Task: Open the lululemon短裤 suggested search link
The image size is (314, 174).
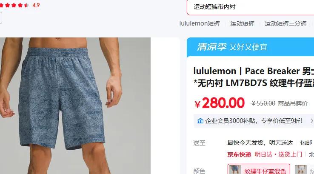Action: pos(200,24)
